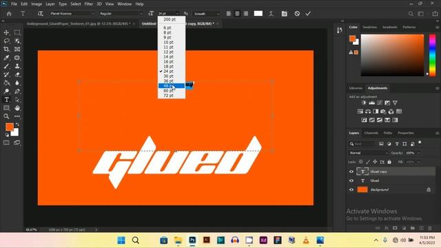Viewport: 441px width, 248px height.
Task: Choose 48 pt font size
Action: (x=172, y=85)
